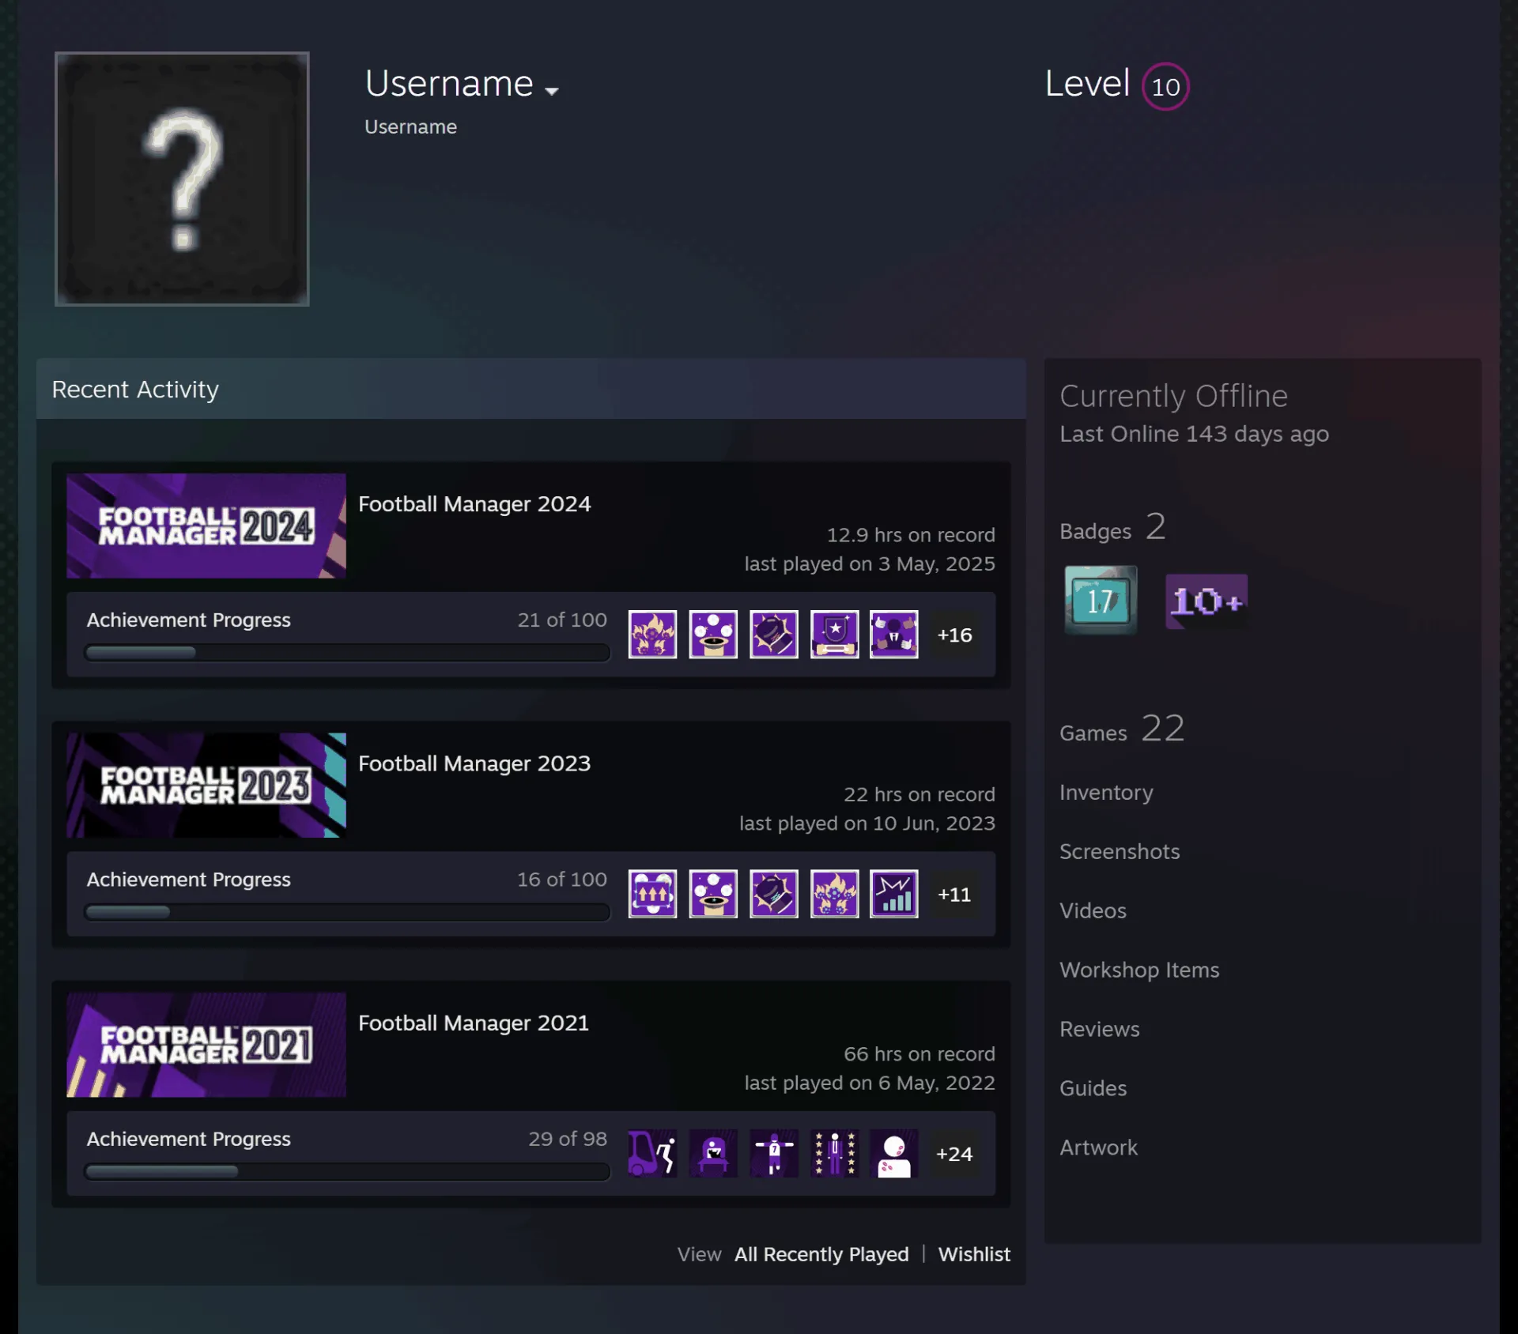Screen dimensions: 1518x1334
Task: Open All Recently Played link
Action: pyautogui.click(x=821, y=1254)
